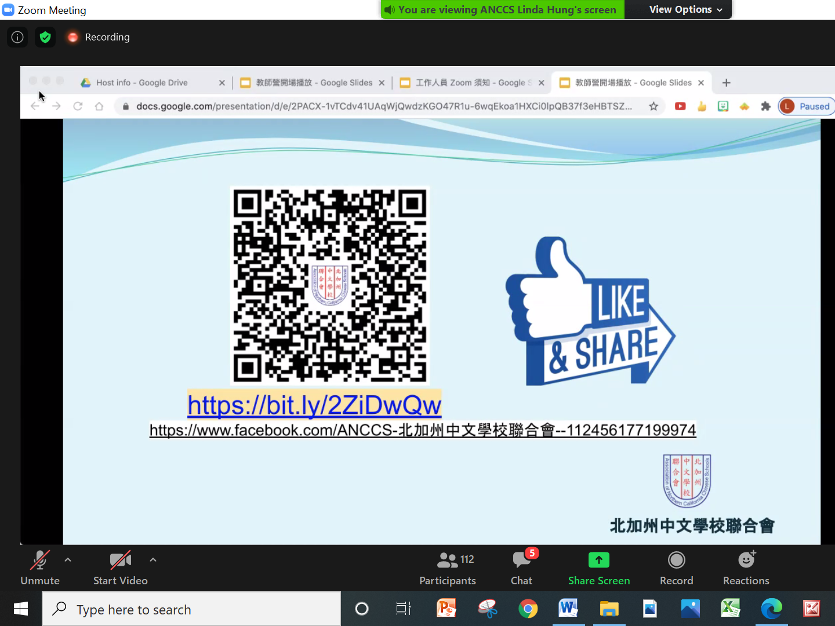Switch to 工作人員 Zoom 須知 tab
This screenshot has width=835, height=626.
pyautogui.click(x=470, y=83)
